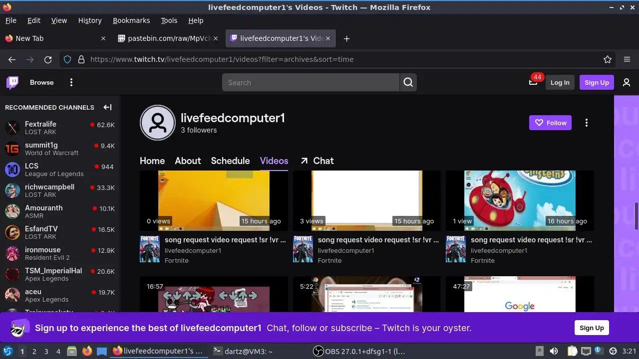Switch to the About channel tab
The width and height of the screenshot is (639, 359).
point(188,161)
